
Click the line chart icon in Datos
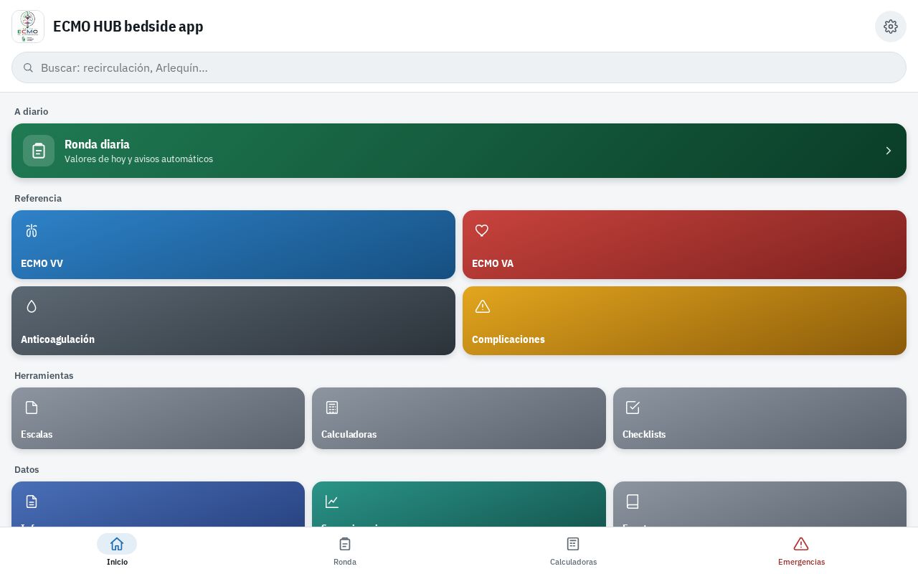point(332,502)
